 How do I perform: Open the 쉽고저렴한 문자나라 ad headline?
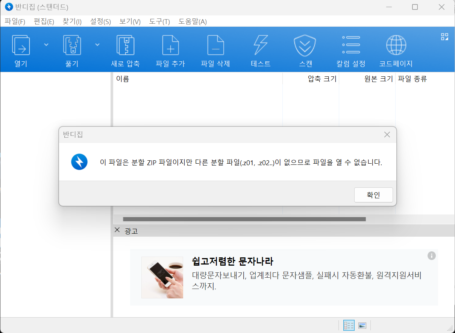232,261
